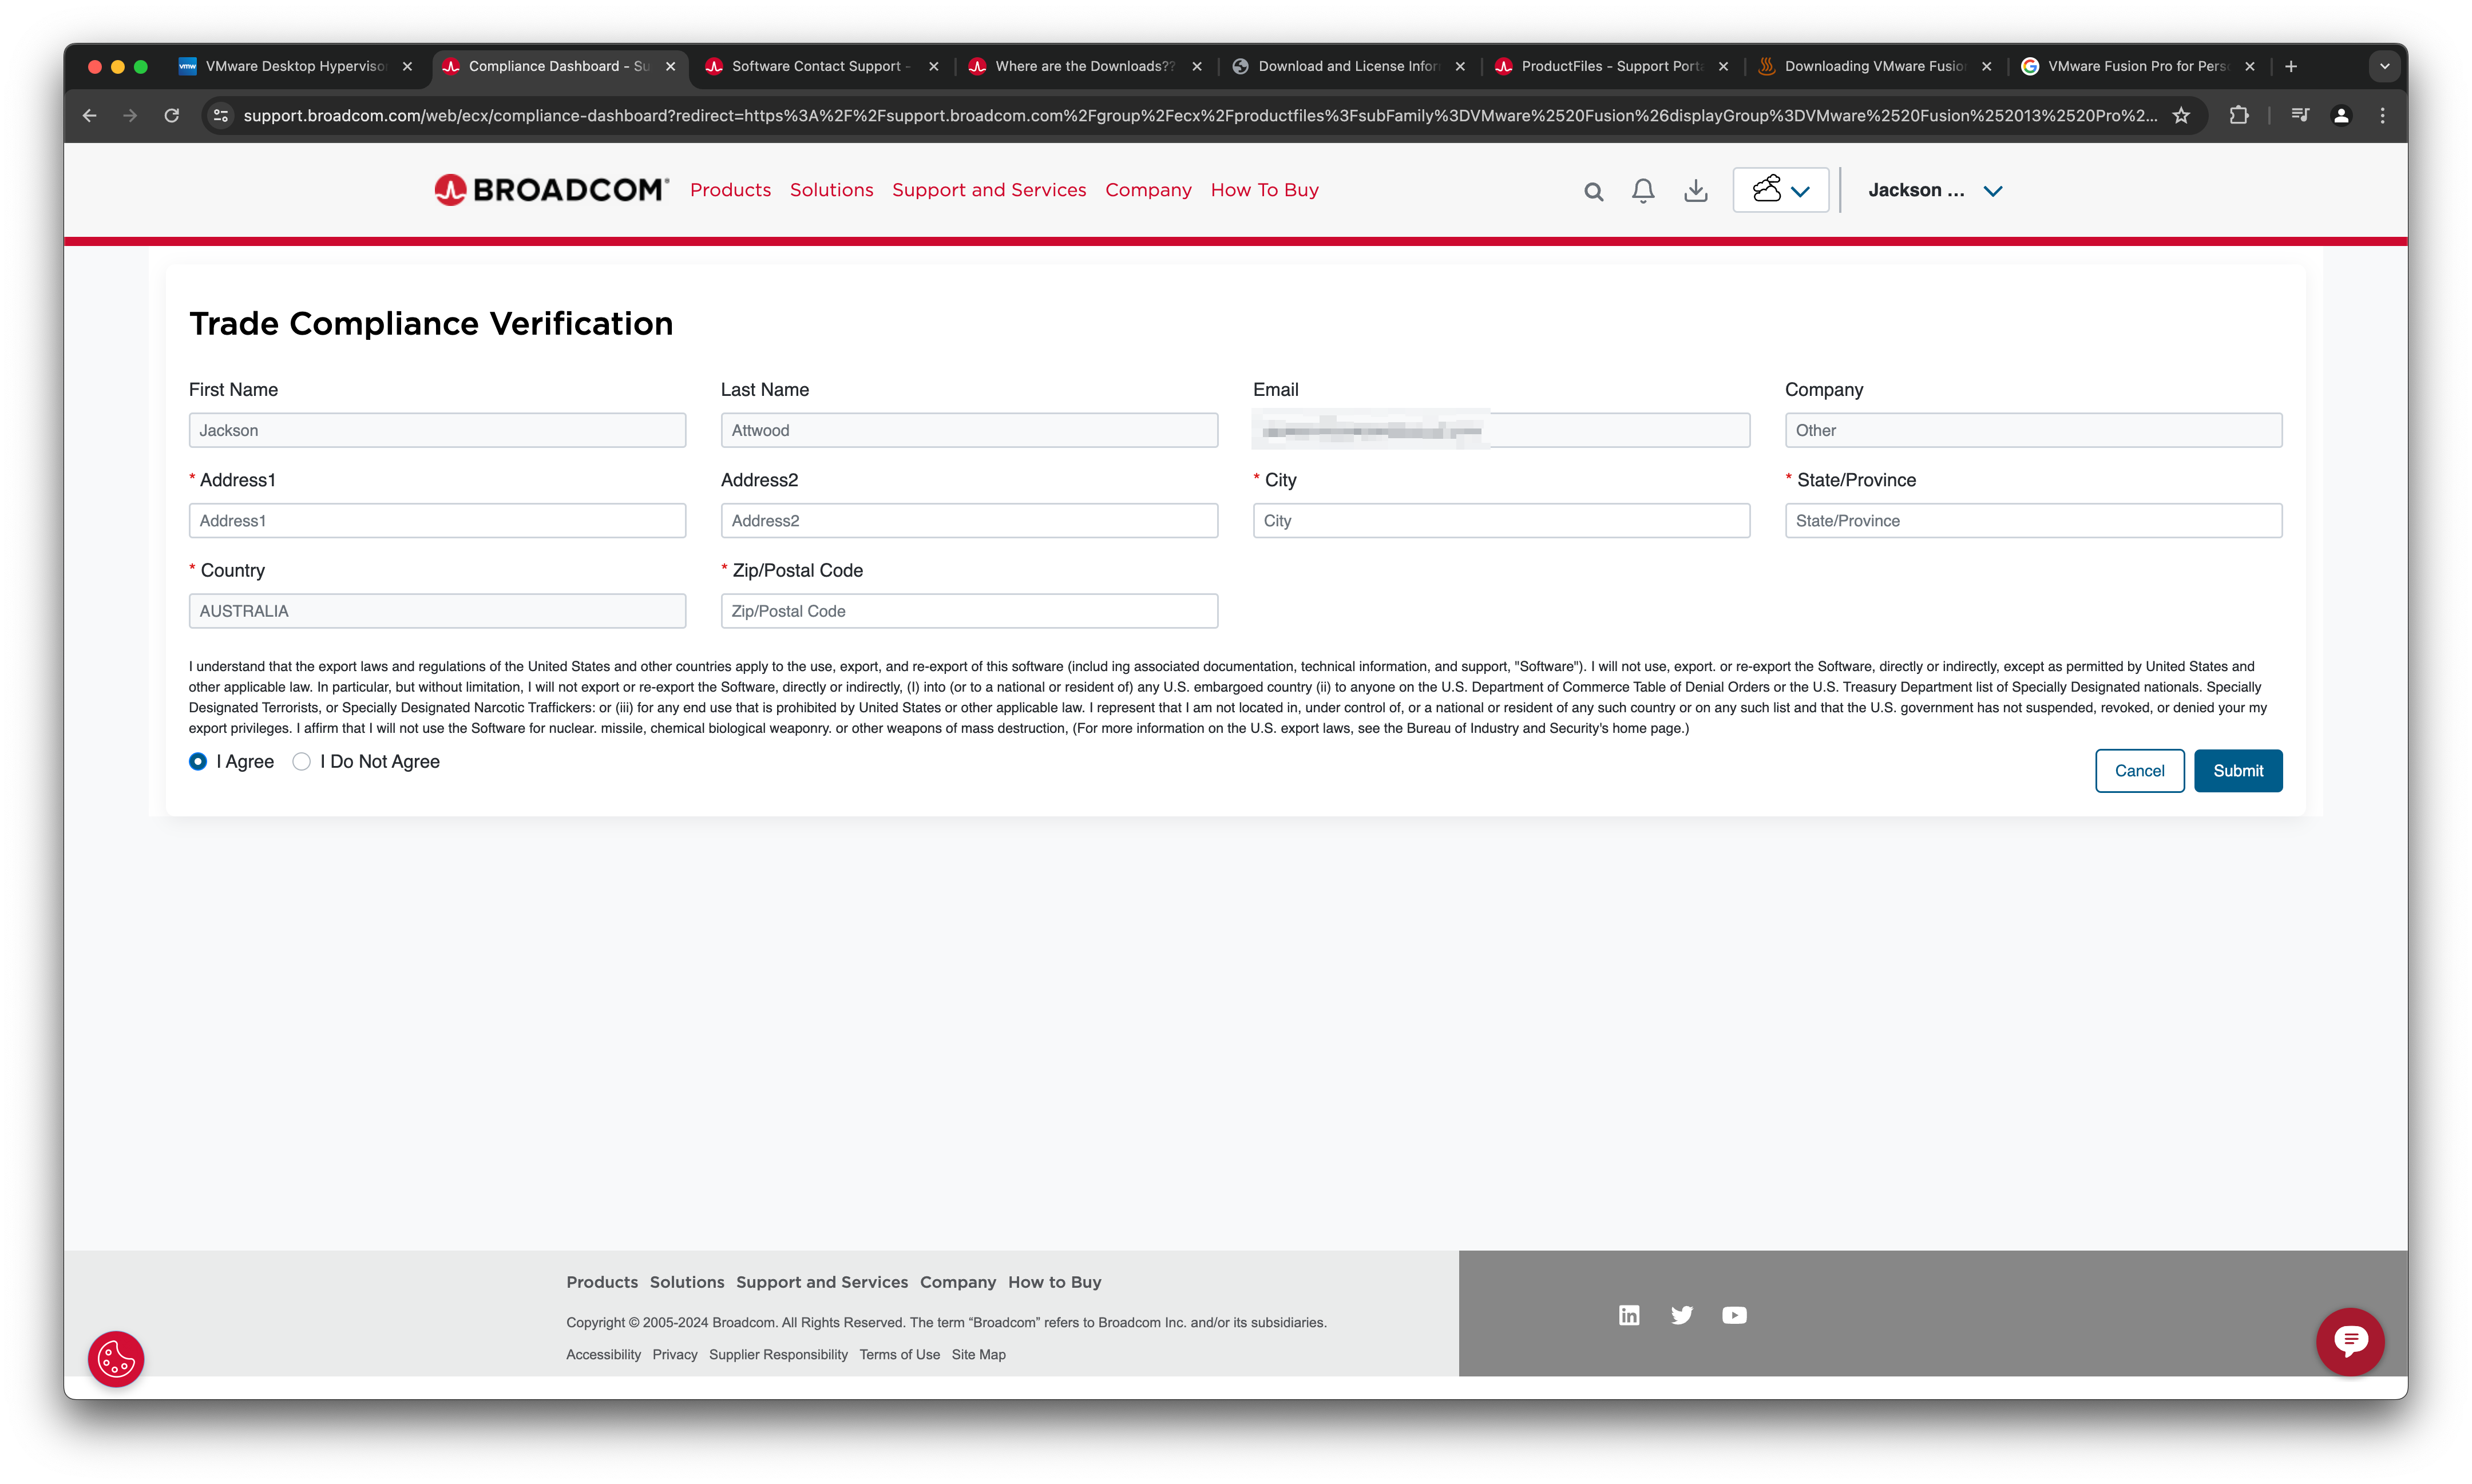Viewport: 2472px width, 1484px height.
Task: Select the I Agree radio button
Action: [198, 762]
